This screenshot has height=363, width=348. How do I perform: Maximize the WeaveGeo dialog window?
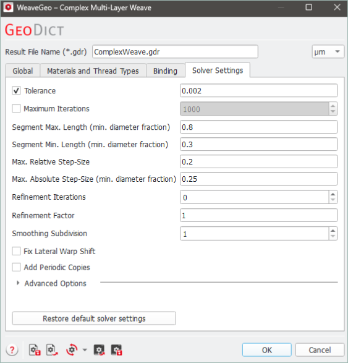tap(308, 7)
